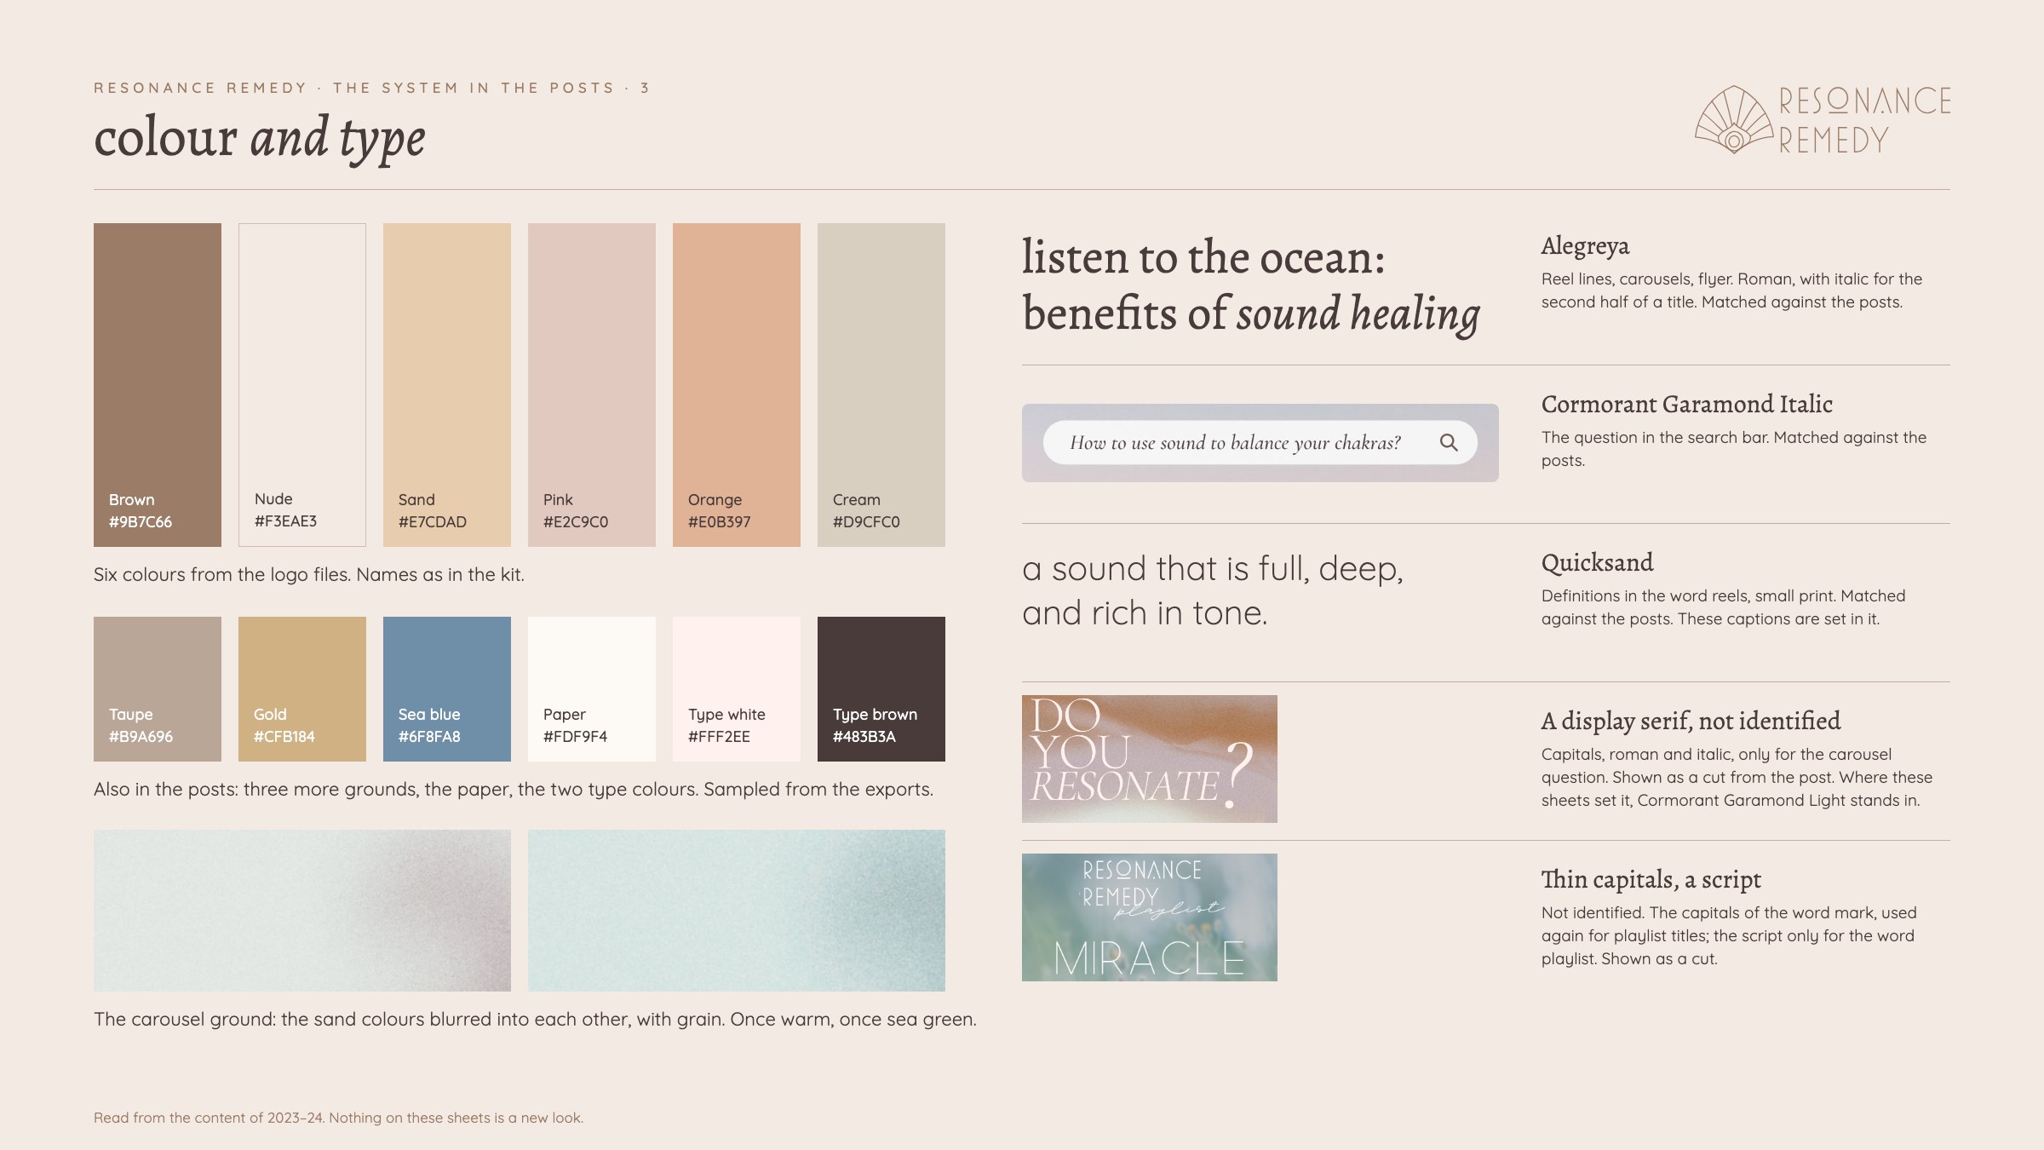Click the 'Quicksand' typeface heading

pyautogui.click(x=1598, y=563)
